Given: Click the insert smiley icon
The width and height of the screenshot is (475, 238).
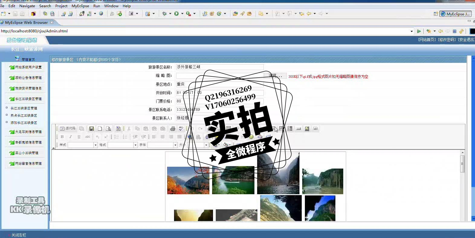Looking at the screenshot, I should click(251, 137).
